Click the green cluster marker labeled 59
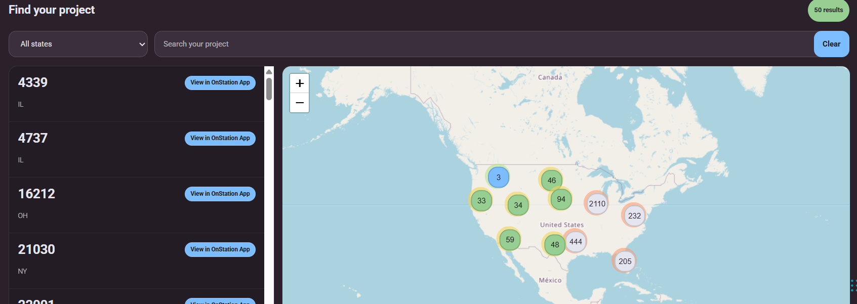 click(510, 240)
